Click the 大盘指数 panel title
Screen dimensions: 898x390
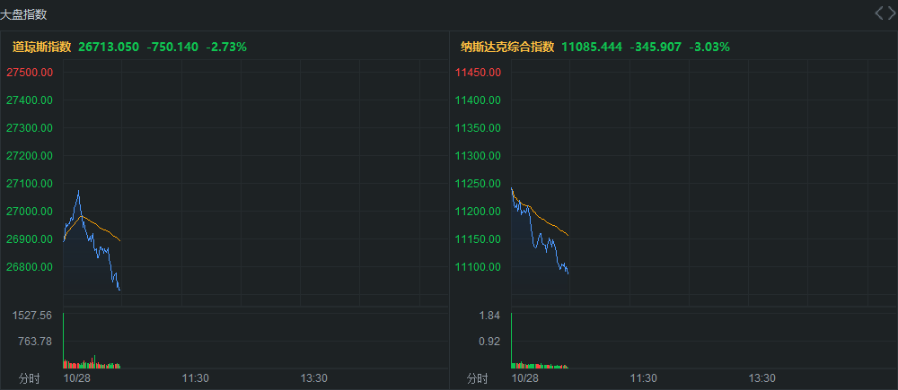[x=23, y=15]
